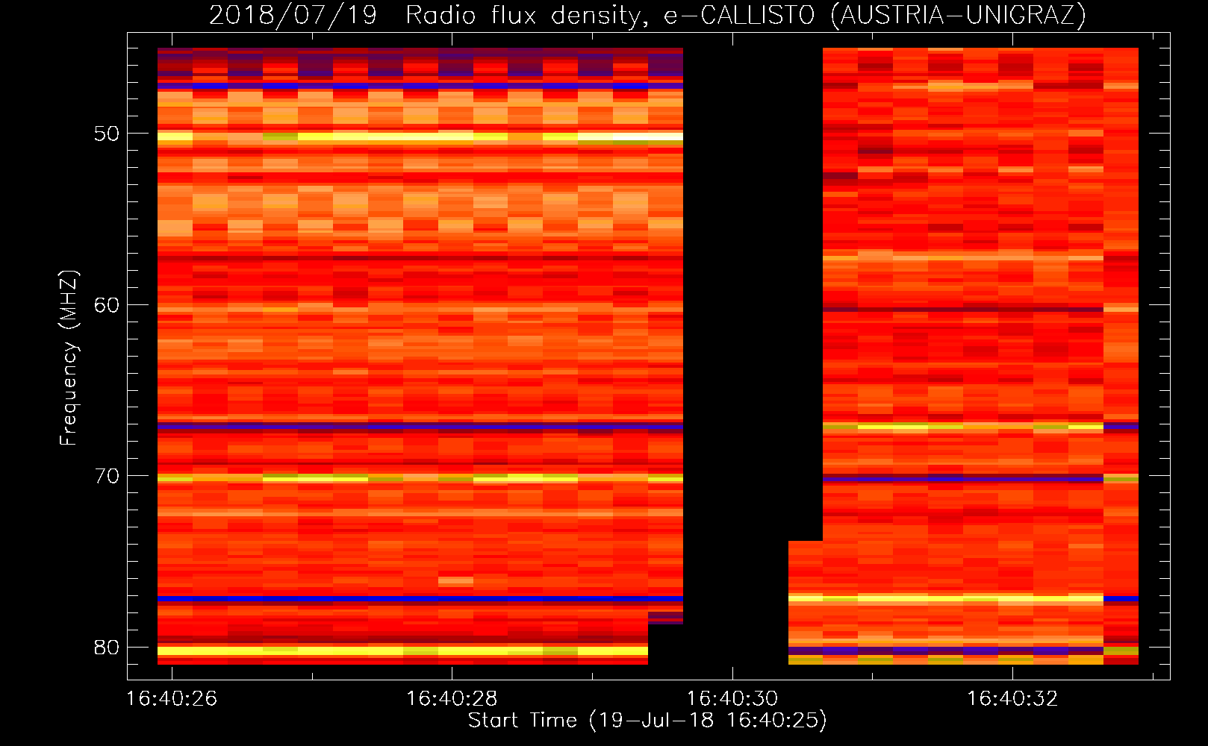Click the 16:40:28 time label
Screen dimensions: 1208x746
pos(452,698)
